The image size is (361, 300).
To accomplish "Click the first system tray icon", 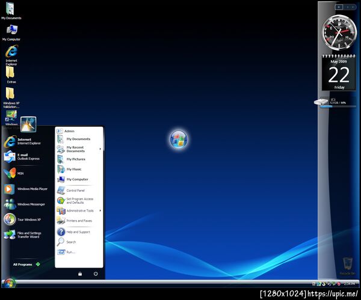I will click(313, 284).
